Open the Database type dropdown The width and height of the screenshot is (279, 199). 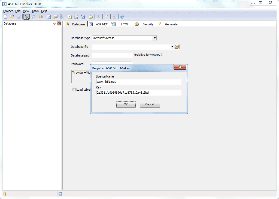154,38
